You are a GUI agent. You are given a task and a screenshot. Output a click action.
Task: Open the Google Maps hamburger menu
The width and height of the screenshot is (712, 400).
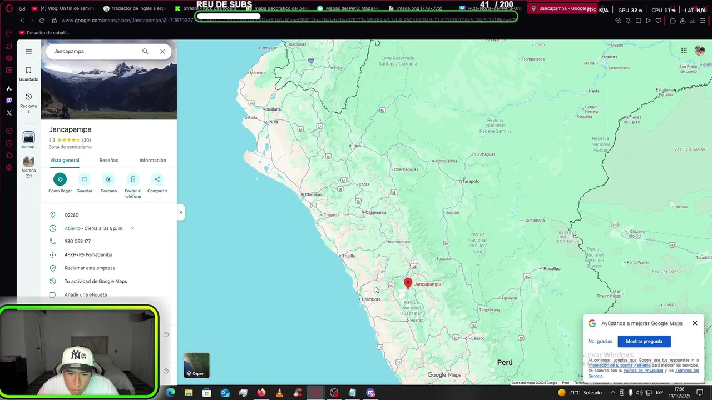point(28,52)
